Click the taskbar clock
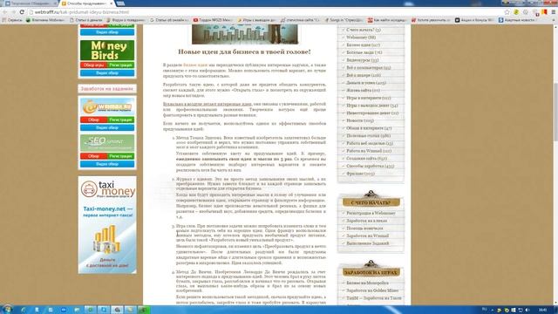This screenshot has height=314, width=558. pos(543,311)
